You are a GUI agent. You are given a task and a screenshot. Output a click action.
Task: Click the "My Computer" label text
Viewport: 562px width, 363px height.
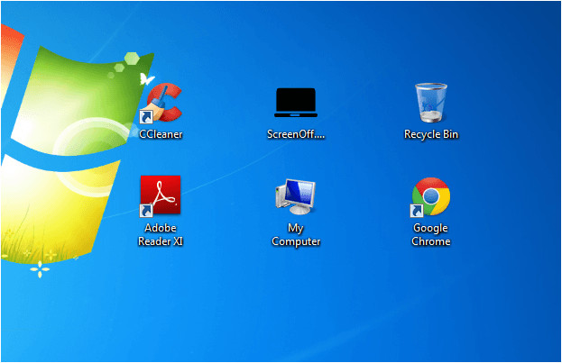(296, 234)
